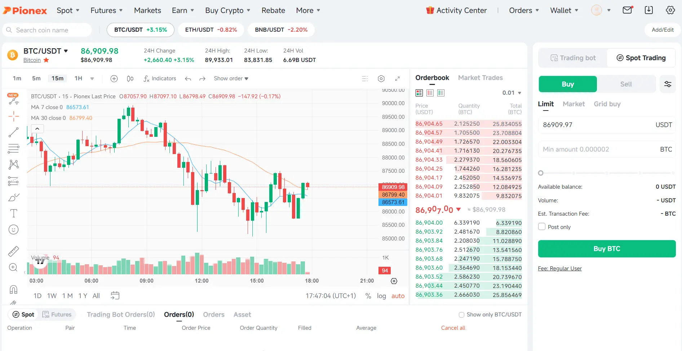Screen dimensions: 682x351
Task: Open the app download icon
Action: pyautogui.click(x=649, y=10)
